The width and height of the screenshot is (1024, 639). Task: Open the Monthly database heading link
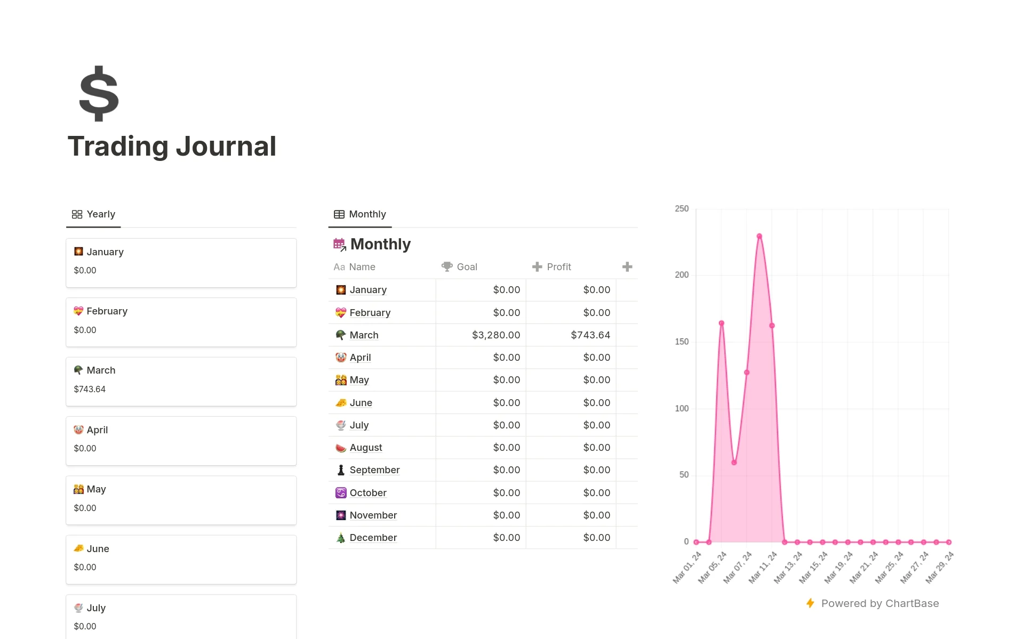380,244
